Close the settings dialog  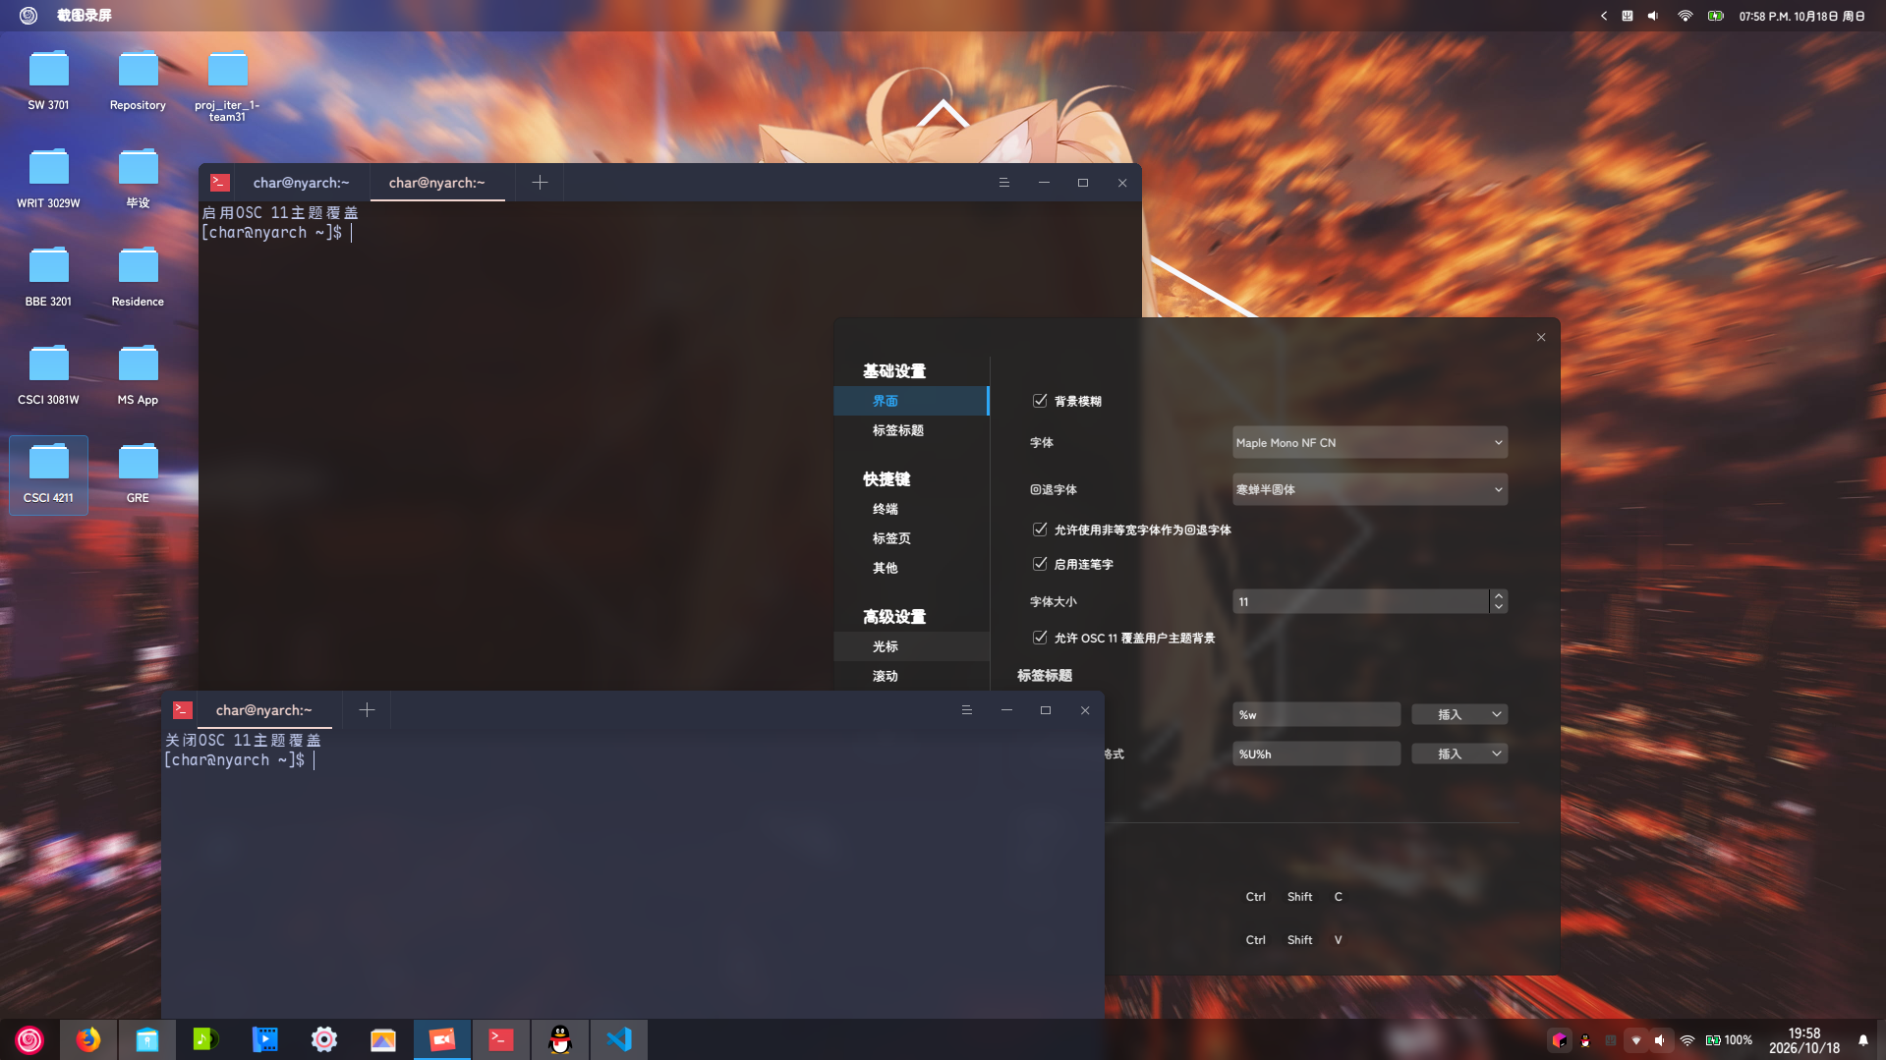click(x=1541, y=337)
